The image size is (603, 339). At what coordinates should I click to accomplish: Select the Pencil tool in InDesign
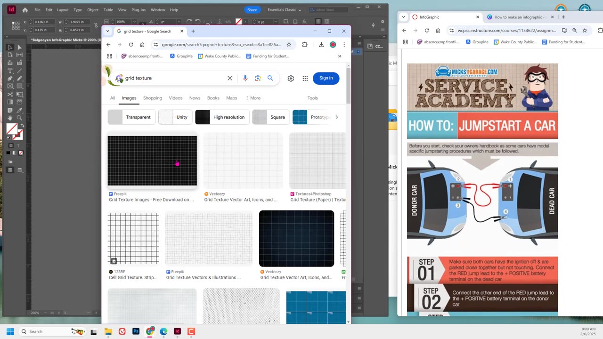tap(19, 79)
